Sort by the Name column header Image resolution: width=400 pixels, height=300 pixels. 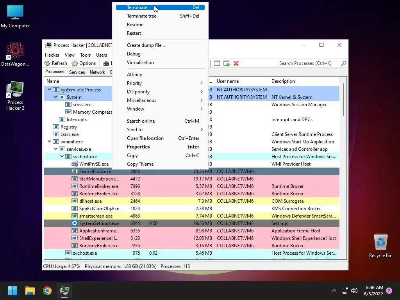point(78,81)
